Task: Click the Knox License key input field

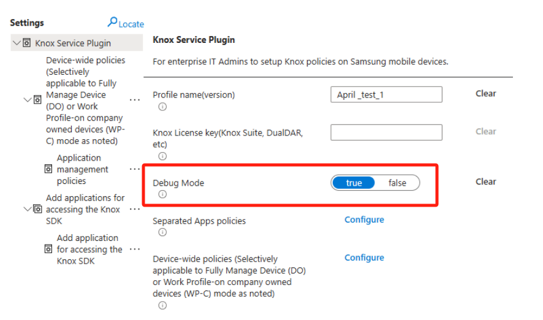Action: pyautogui.click(x=386, y=132)
